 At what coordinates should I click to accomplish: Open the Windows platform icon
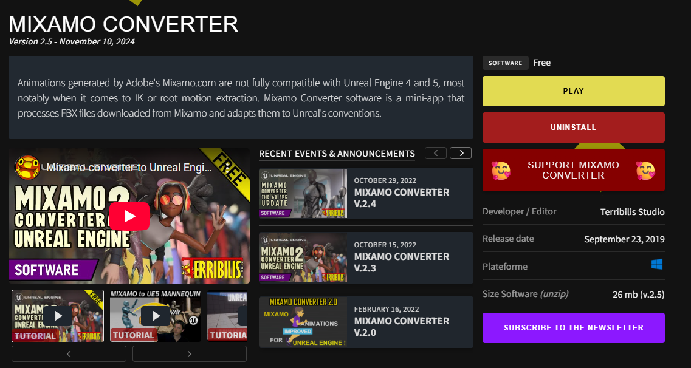point(657,264)
